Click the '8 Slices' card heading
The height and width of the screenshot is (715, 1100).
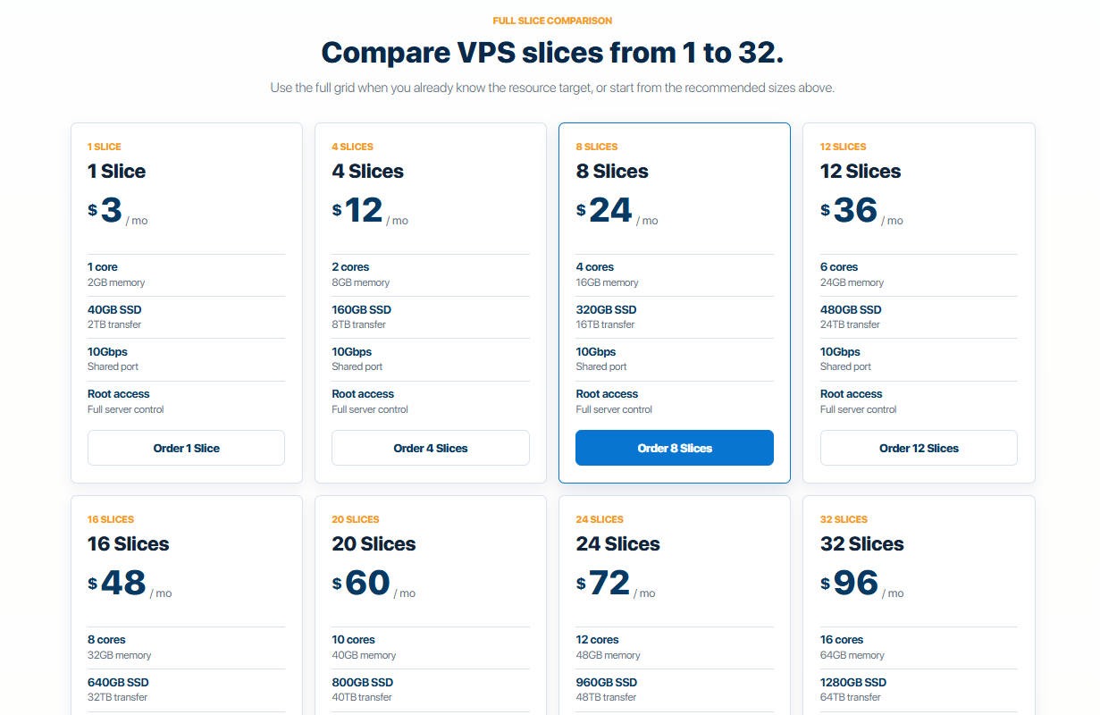(612, 171)
